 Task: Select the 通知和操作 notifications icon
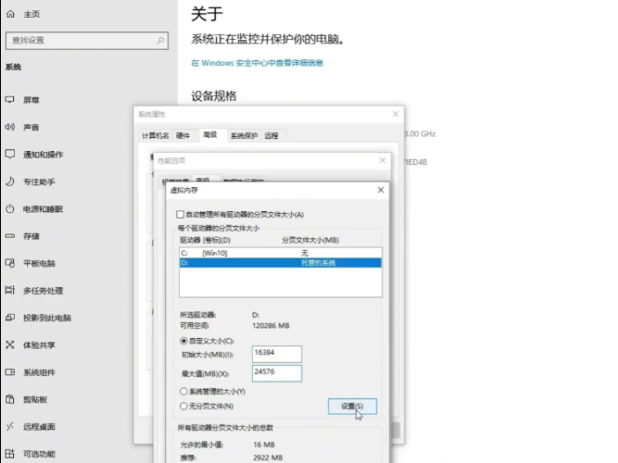[9, 154]
